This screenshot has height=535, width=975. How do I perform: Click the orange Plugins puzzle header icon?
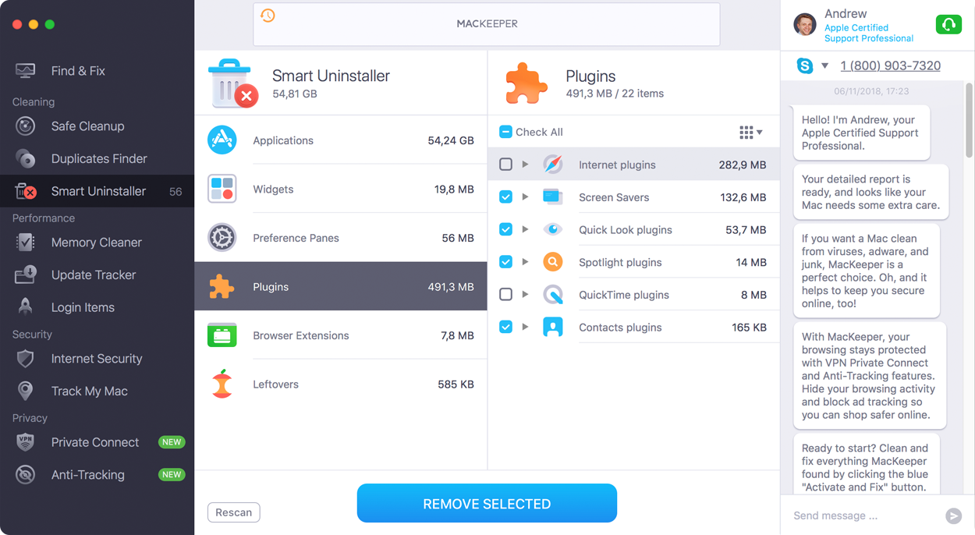526,83
